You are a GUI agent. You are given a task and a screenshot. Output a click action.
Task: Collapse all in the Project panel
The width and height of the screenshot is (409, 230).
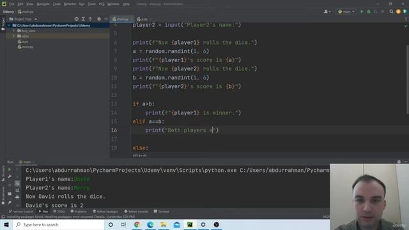90,19
